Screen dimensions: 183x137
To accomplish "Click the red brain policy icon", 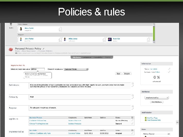I will point(11,49).
